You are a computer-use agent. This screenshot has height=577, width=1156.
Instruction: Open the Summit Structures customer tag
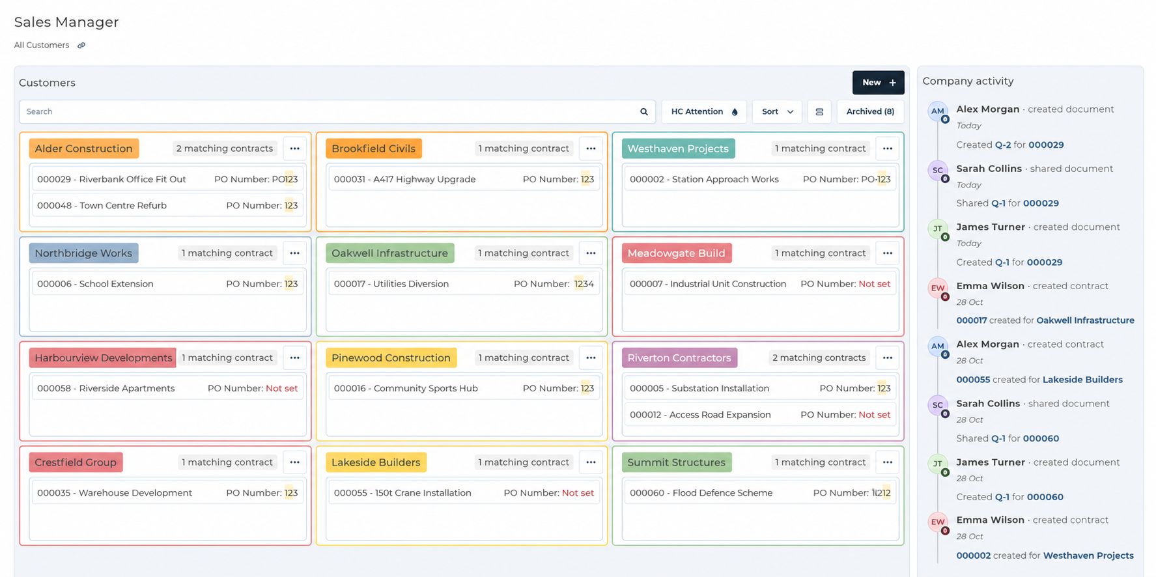coord(676,462)
